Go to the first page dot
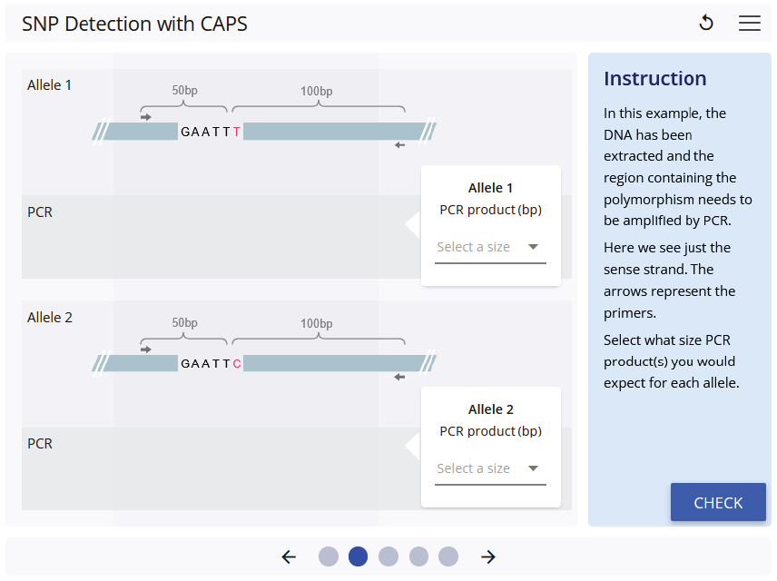 click(x=329, y=556)
